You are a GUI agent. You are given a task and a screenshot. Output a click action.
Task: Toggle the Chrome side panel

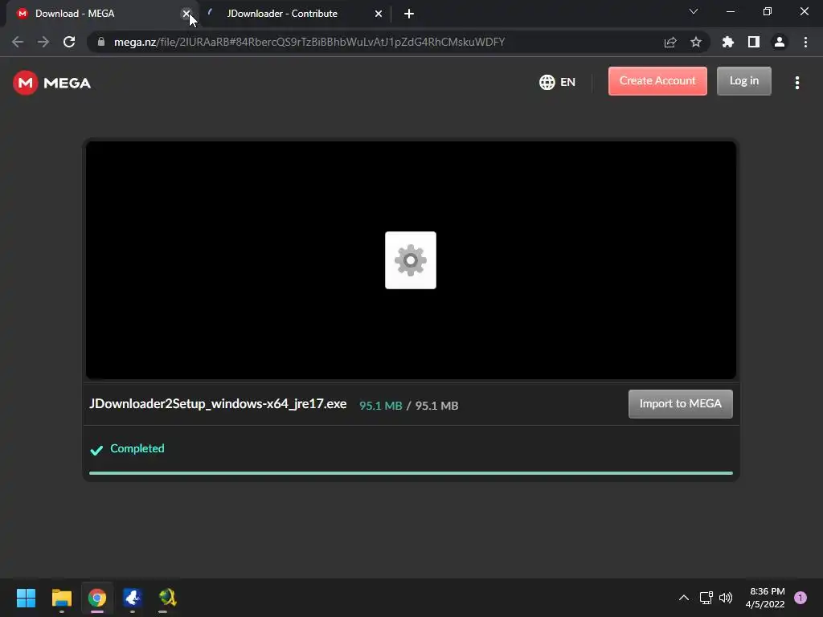[754, 42]
